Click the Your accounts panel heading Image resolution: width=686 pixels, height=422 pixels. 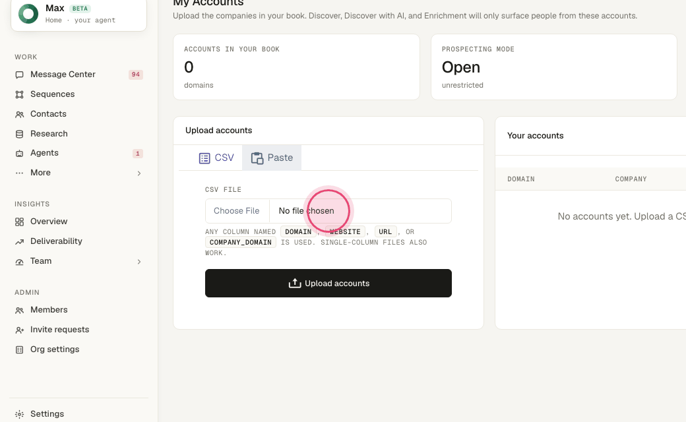click(535, 136)
